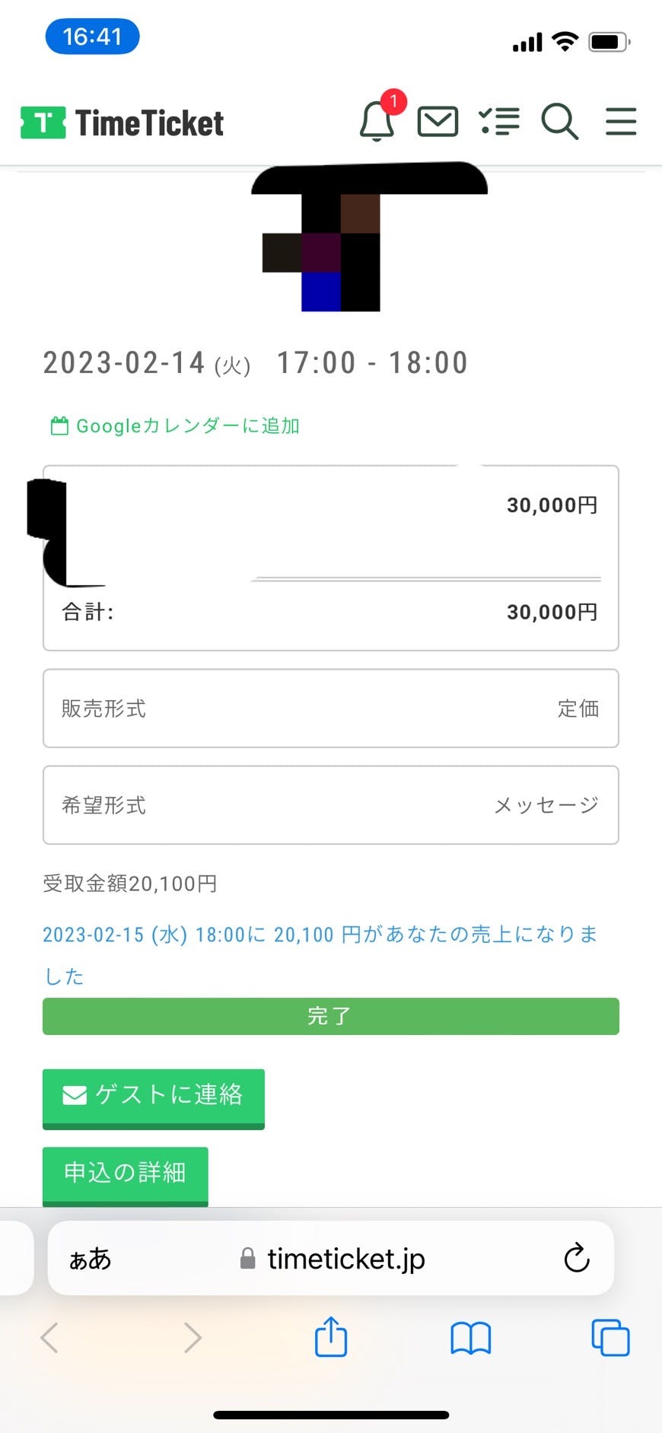Tap Safari forward arrow

point(193,1337)
